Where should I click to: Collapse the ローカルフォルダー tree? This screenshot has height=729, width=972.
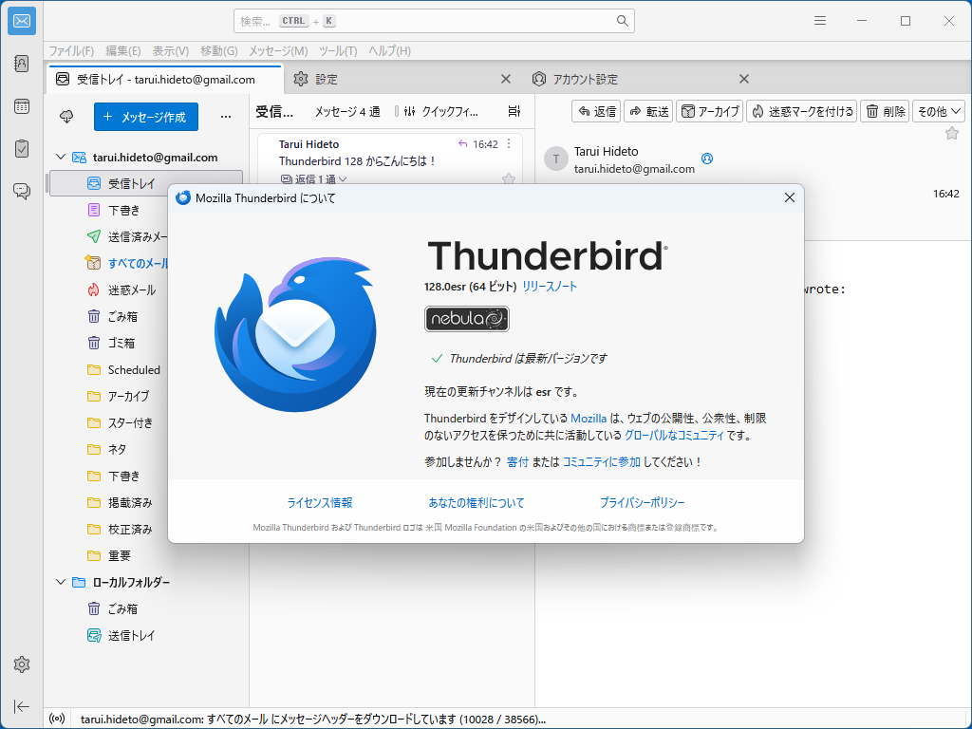click(x=61, y=582)
